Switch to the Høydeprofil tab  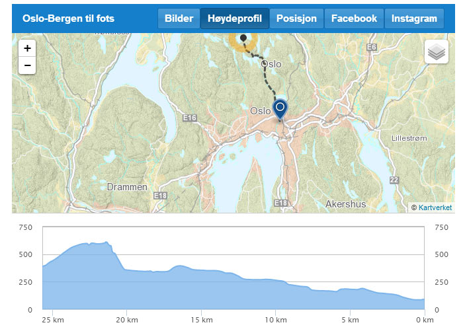tap(235, 19)
